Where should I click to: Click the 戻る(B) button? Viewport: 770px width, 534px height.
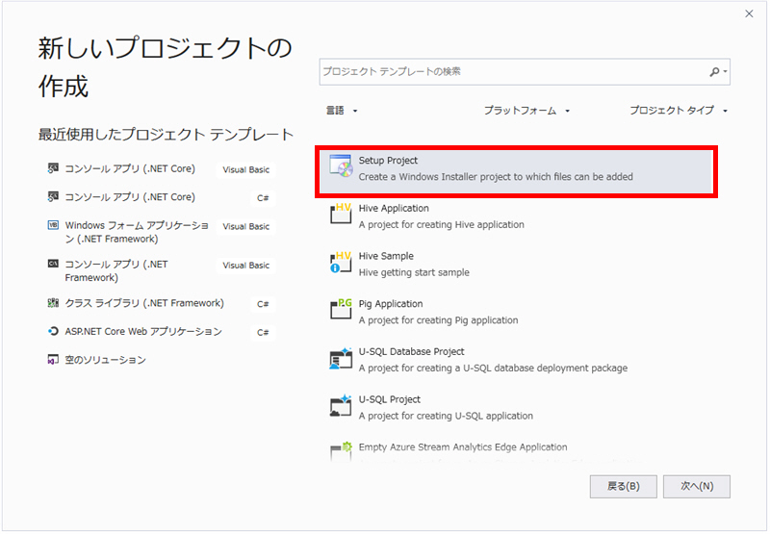pyautogui.click(x=623, y=487)
